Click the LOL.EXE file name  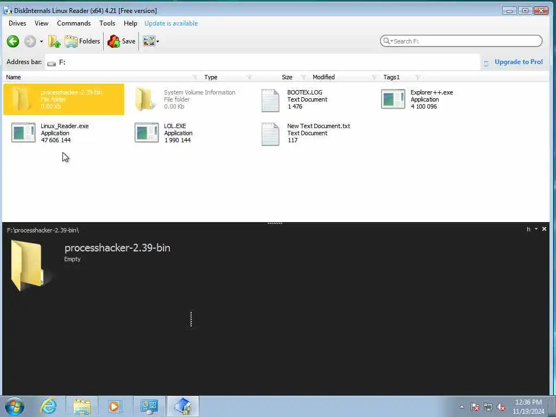pyautogui.click(x=175, y=126)
